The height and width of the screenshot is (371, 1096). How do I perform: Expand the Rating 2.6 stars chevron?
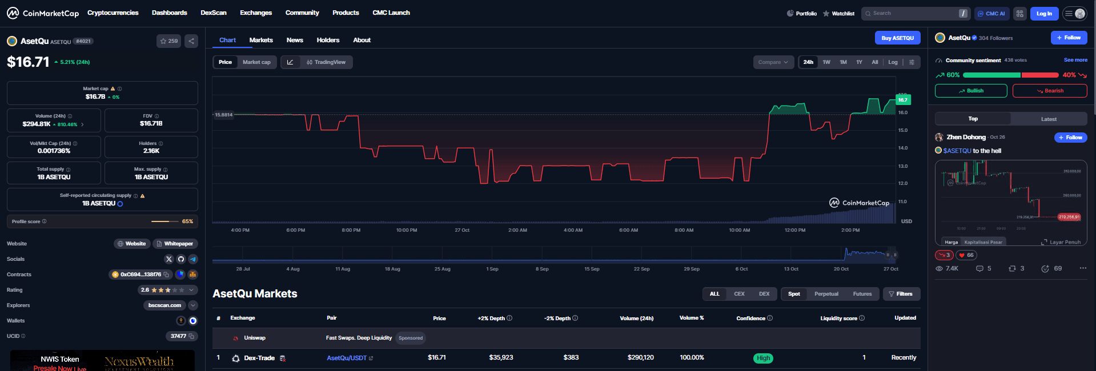pos(191,290)
